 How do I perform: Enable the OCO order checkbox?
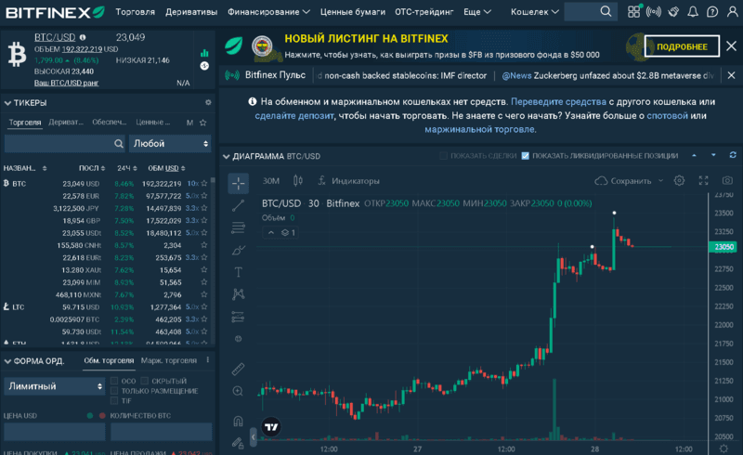114,381
